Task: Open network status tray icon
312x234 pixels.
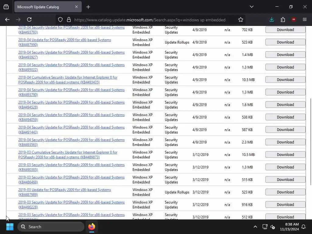Action: coord(265,227)
